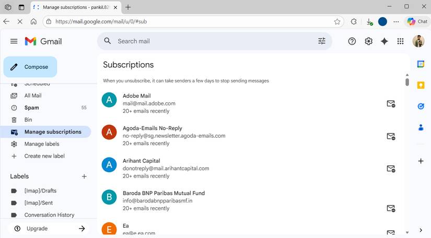
Task: Go back in the browser
Action: click(x=6, y=21)
